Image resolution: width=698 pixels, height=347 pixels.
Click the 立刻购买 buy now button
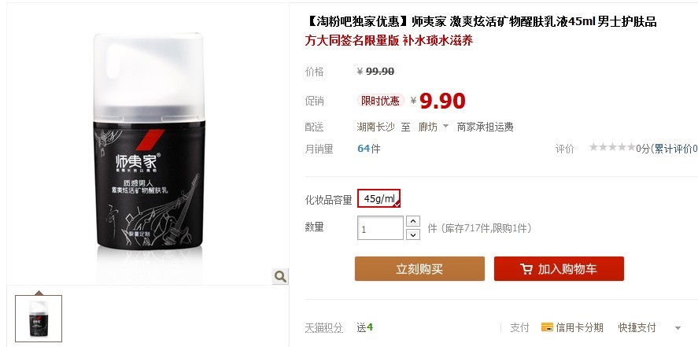pyautogui.click(x=419, y=268)
